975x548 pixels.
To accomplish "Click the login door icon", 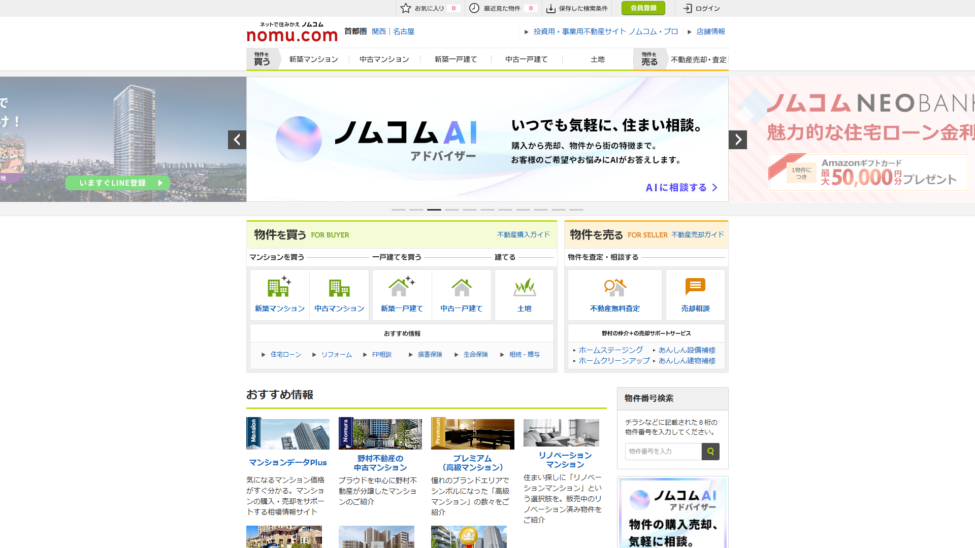I will 688,8.
